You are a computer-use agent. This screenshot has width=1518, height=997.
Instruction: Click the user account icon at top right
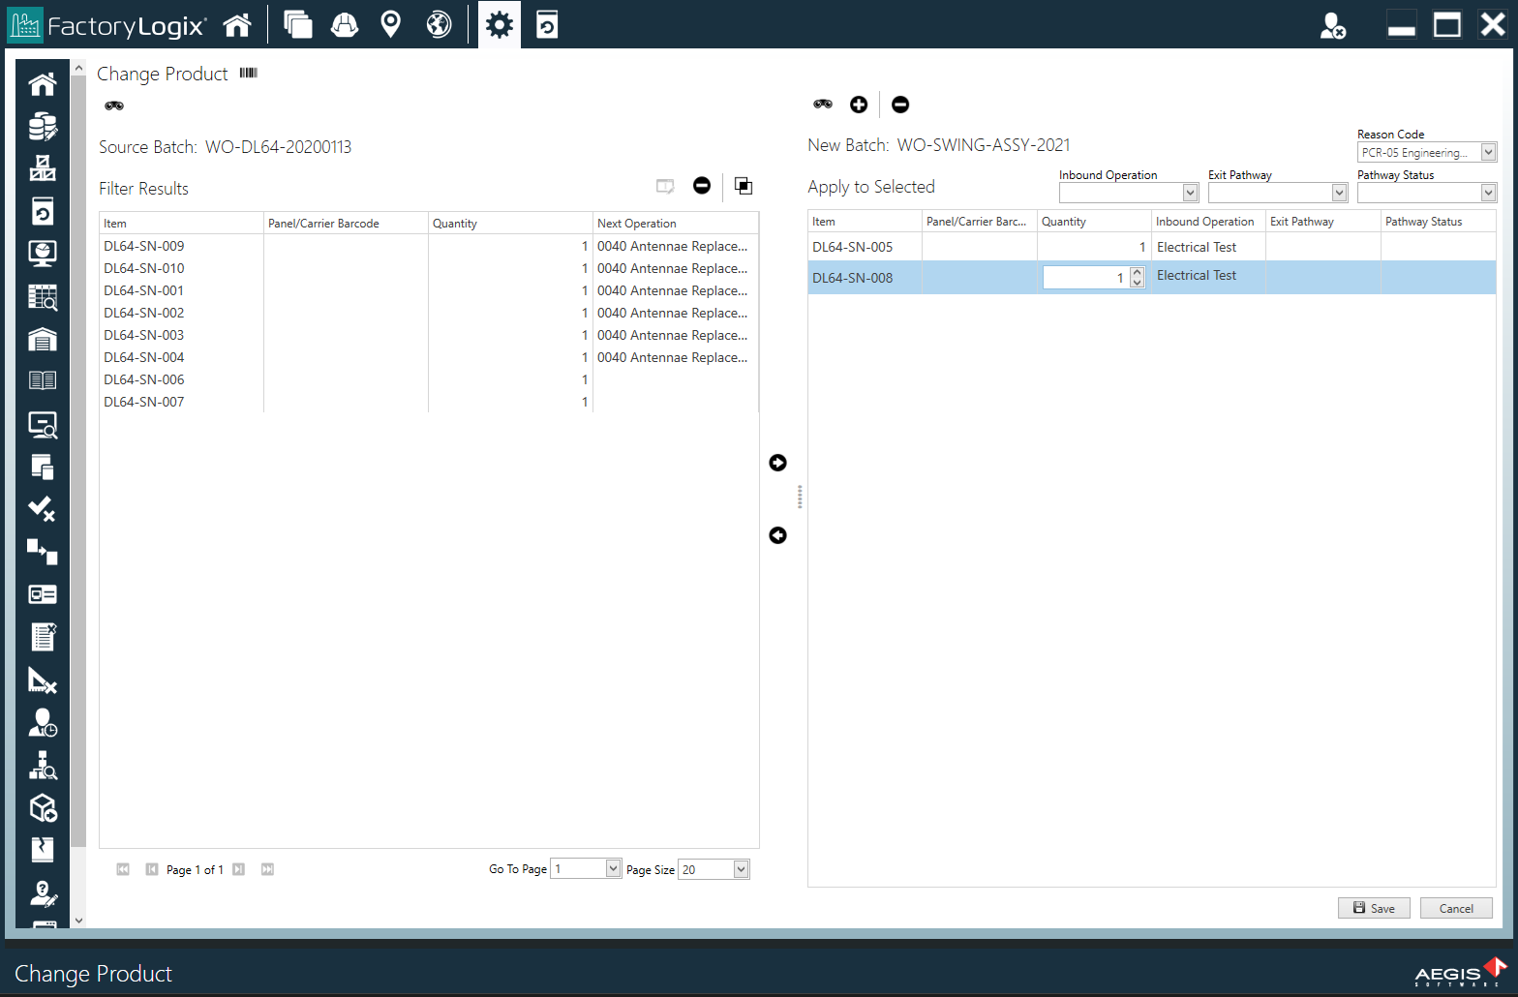point(1333,25)
